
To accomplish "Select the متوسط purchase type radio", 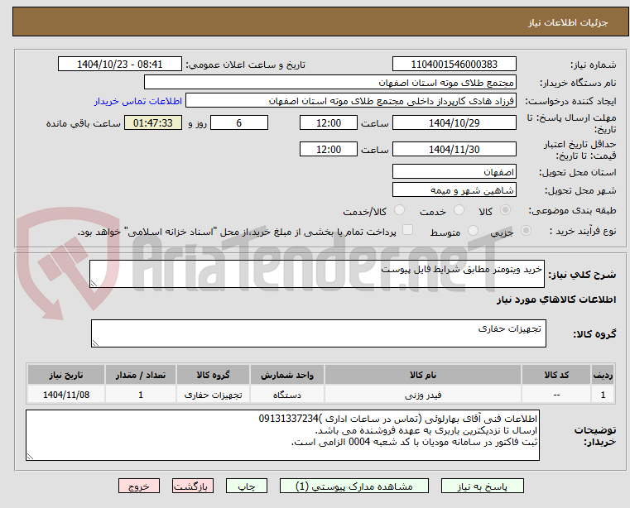I will [474, 231].
